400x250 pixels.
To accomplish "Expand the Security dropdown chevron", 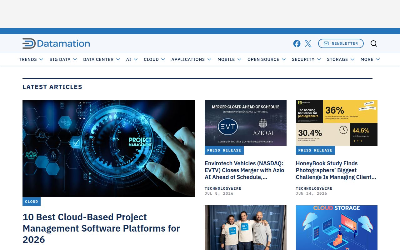I will (x=319, y=59).
